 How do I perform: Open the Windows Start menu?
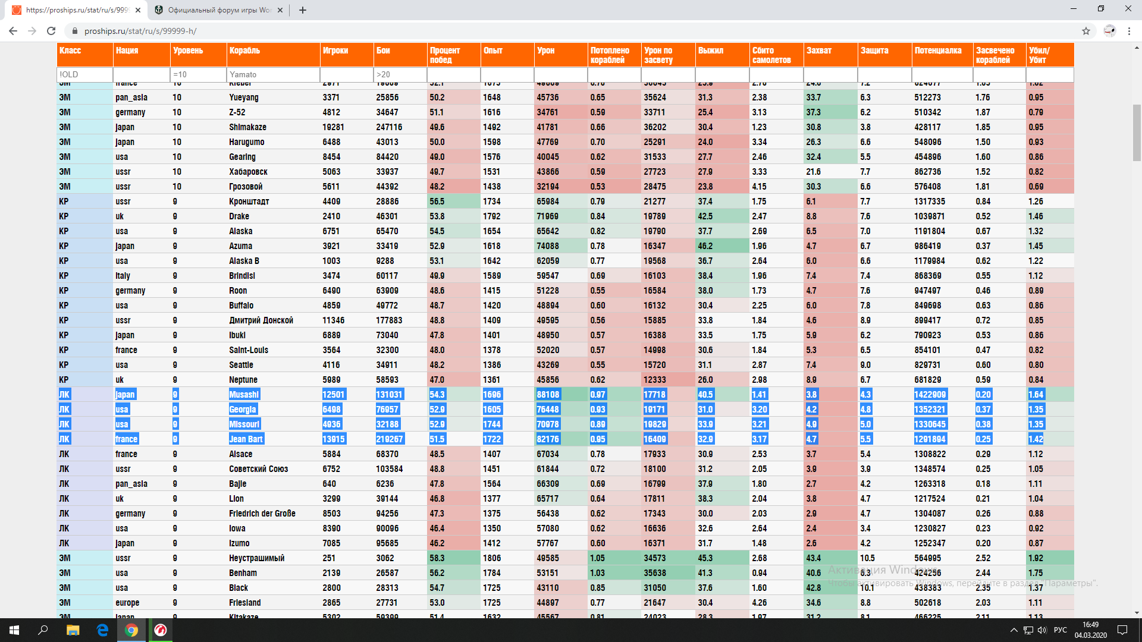click(14, 630)
